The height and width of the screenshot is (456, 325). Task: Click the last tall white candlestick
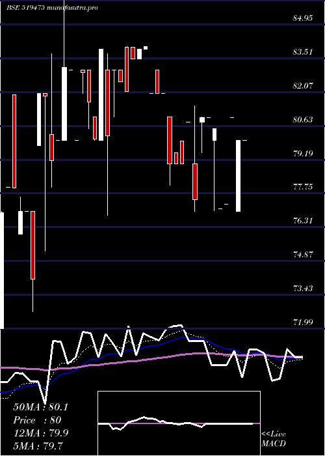(239, 176)
